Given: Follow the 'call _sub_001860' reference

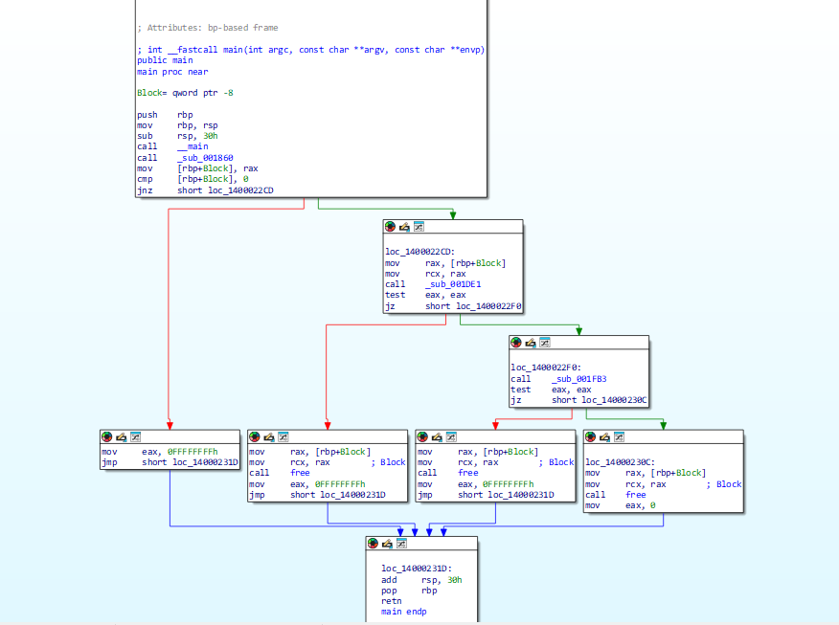Looking at the screenshot, I should click(206, 158).
